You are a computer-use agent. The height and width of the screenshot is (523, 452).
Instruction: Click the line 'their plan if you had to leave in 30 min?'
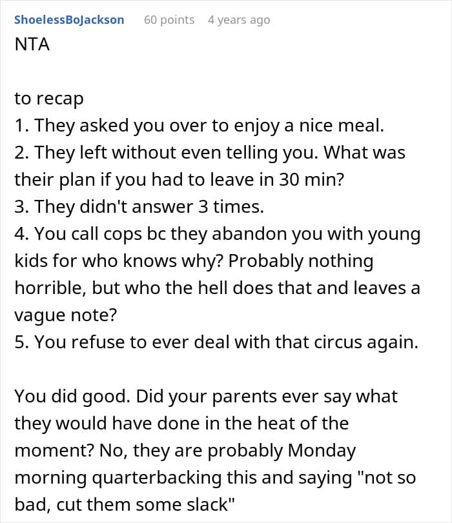click(x=179, y=180)
